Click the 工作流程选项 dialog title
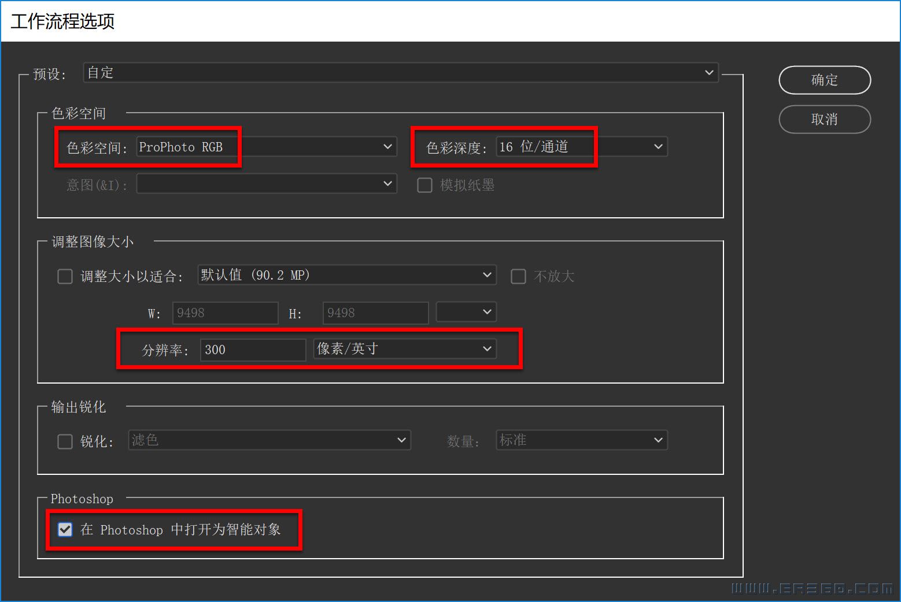Viewport: 901px width, 602px height. (x=62, y=21)
